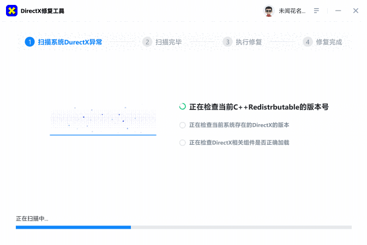Select the 扫描完毕 step label

coord(169,42)
